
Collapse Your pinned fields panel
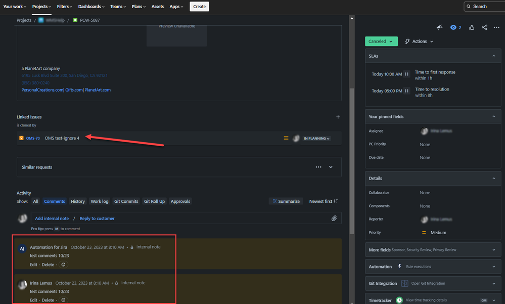[x=494, y=116]
